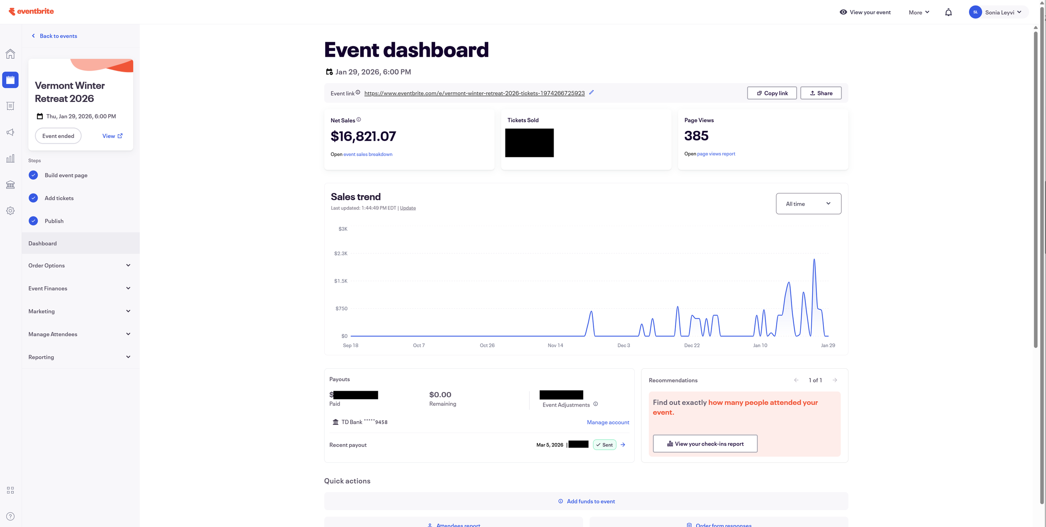Click the vertical page scrollbar

point(1035,188)
